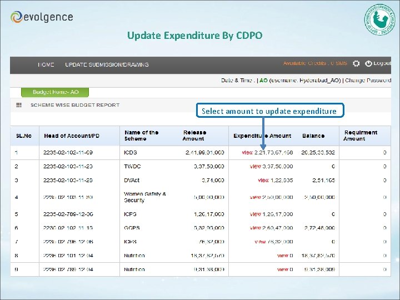Viewport: 400px width, 300px height.
Task: Click view link for Women Safety & Security
Action: [x=256, y=197]
